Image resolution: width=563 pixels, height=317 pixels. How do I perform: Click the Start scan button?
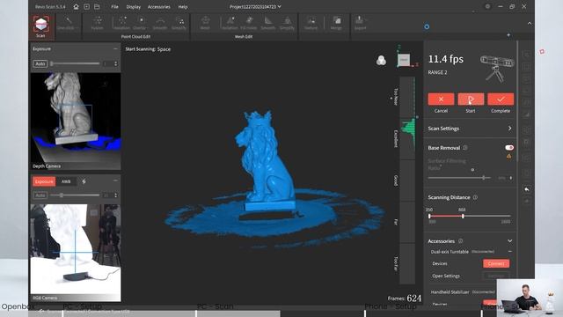471,100
